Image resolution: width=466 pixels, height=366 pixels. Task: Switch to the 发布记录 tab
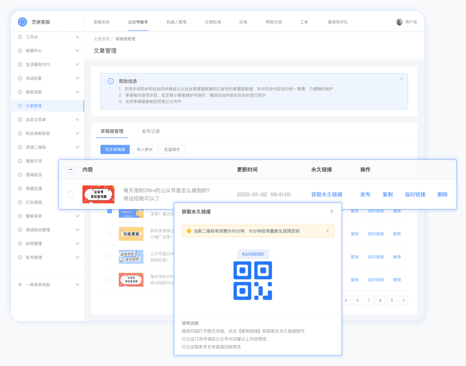click(x=151, y=131)
